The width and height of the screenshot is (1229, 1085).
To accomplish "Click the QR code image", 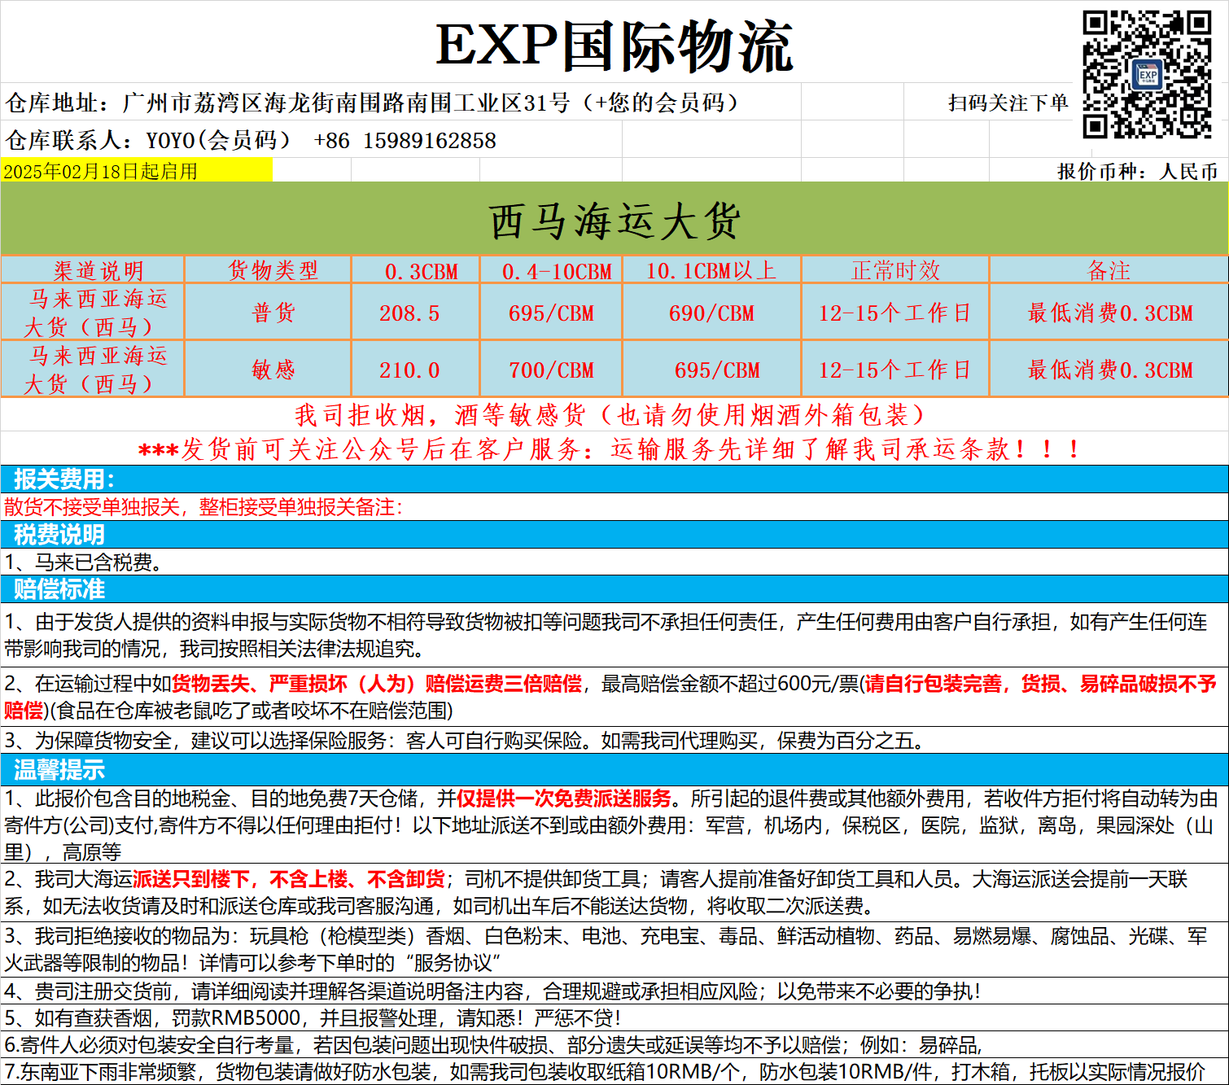I will 1146,74.
